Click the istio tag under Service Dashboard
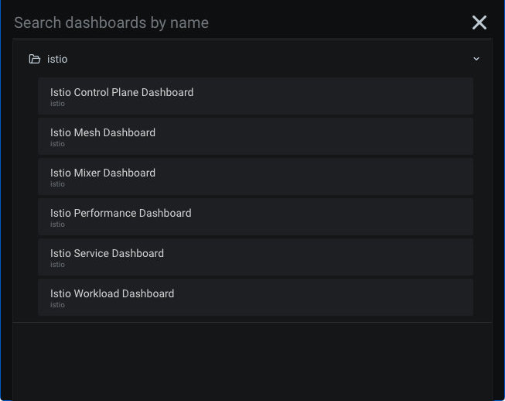 point(57,265)
